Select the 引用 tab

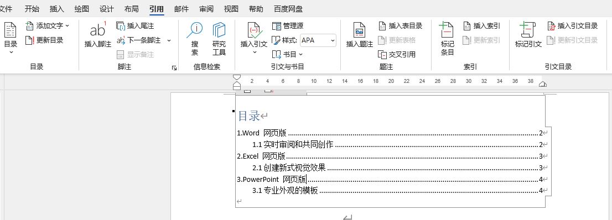tap(157, 9)
